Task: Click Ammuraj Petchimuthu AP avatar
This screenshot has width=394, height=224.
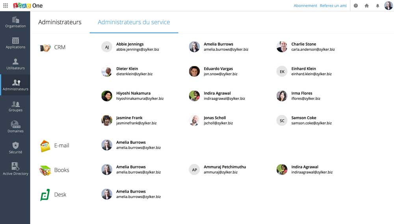Action: point(194,170)
